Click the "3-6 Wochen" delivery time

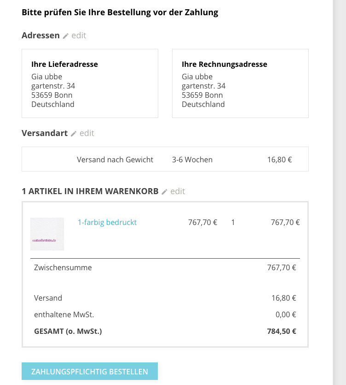pyautogui.click(x=192, y=160)
